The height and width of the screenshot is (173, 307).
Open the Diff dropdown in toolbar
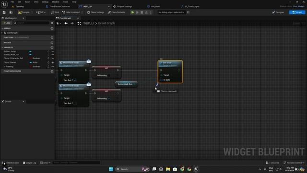41,12
